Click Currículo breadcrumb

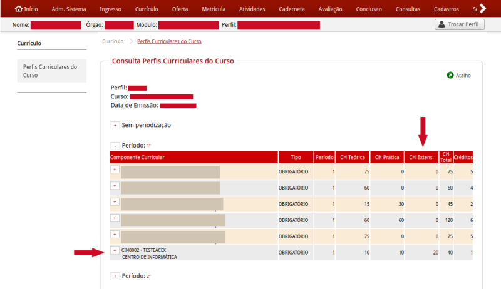113,41
